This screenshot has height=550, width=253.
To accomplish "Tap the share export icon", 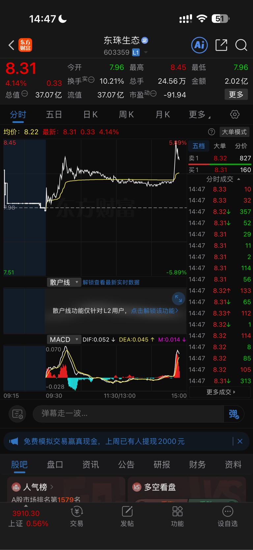I will tap(221, 45).
